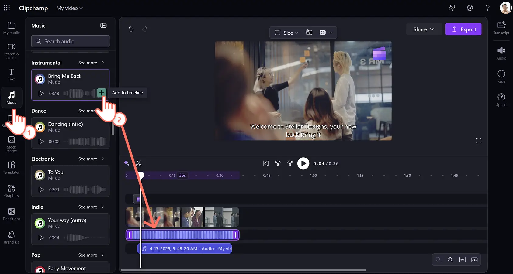The height and width of the screenshot is (274, 513).
Task: Open Templates panel
Action: tap(12, 167)
